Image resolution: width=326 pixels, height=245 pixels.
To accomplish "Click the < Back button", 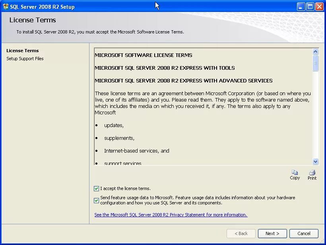I will [241, 233].
